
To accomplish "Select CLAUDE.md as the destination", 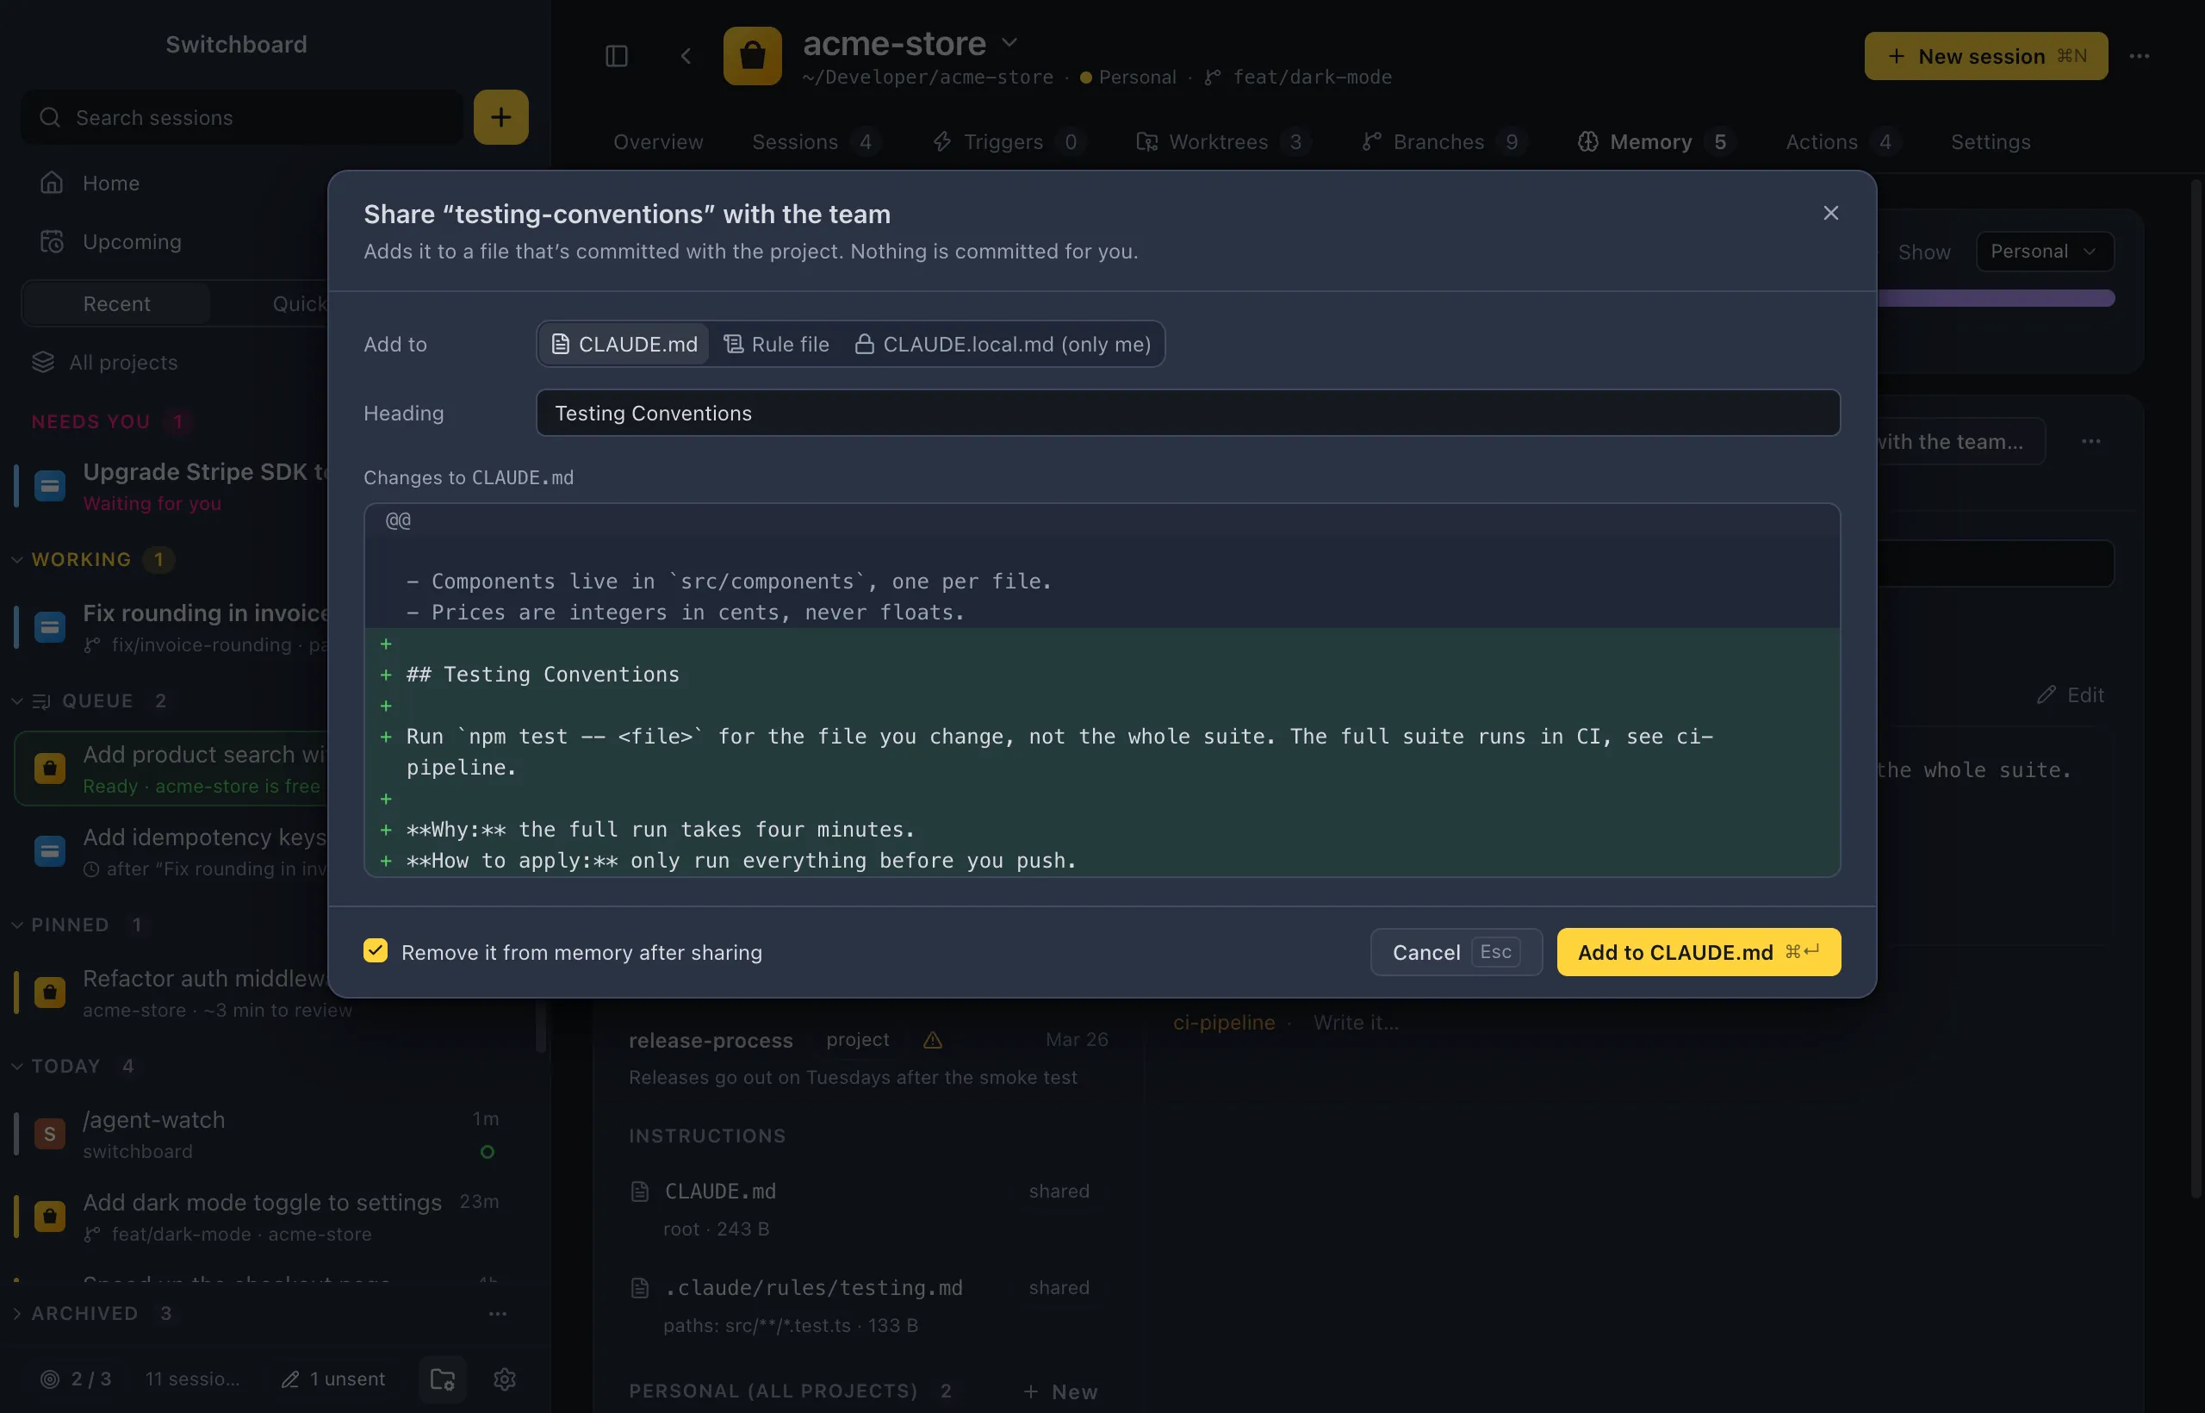I will click(x=624, y=344).
